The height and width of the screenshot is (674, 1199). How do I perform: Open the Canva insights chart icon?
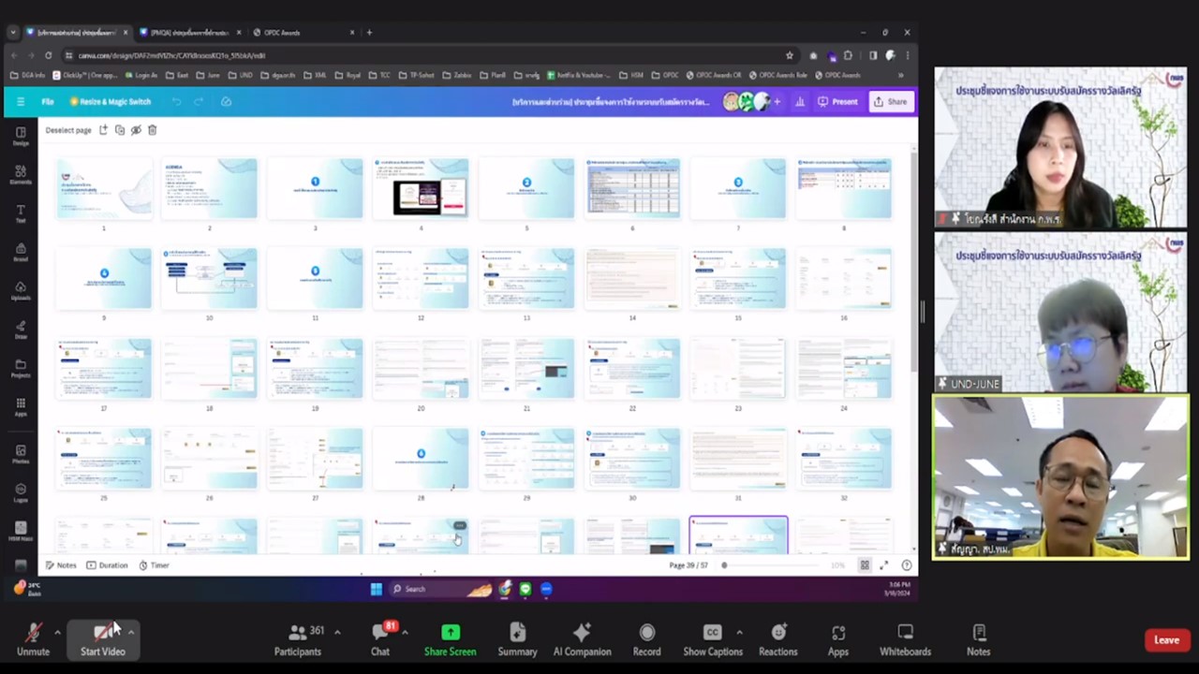799,102
